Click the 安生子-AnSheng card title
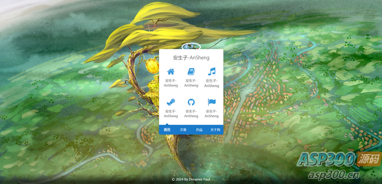The height and width of the screenshot is (184, 382). 191,58
